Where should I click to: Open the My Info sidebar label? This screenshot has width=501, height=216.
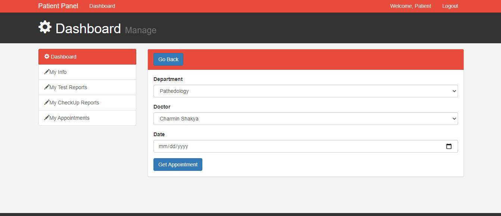pyautogui.click(x=58, y=72)
